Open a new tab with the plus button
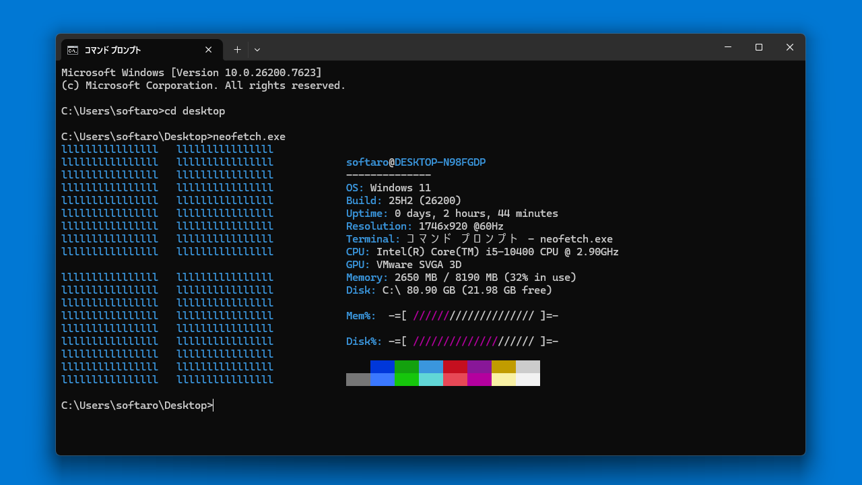This screenshot has width=862, height=485. [x=237, y=49]
